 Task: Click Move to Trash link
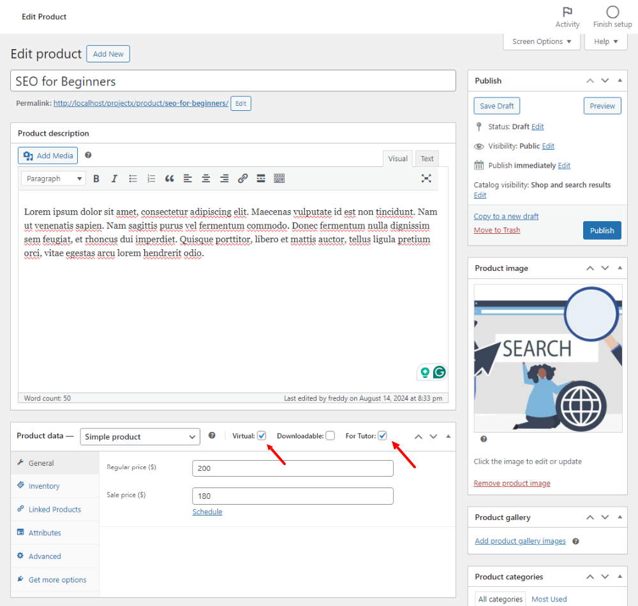497,230
